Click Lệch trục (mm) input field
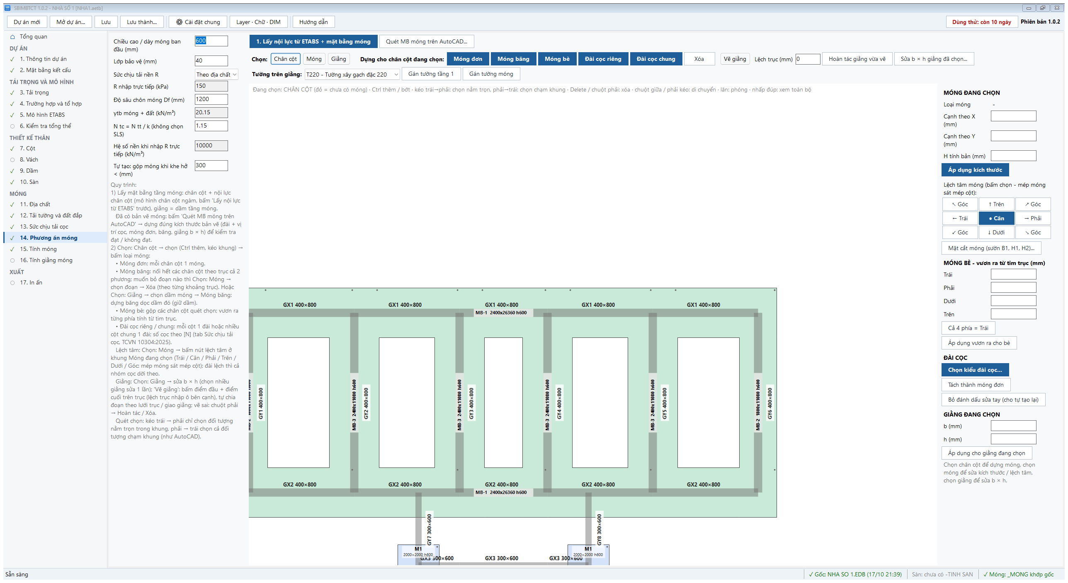1068x583 pixels. click(x=808, y=59)
